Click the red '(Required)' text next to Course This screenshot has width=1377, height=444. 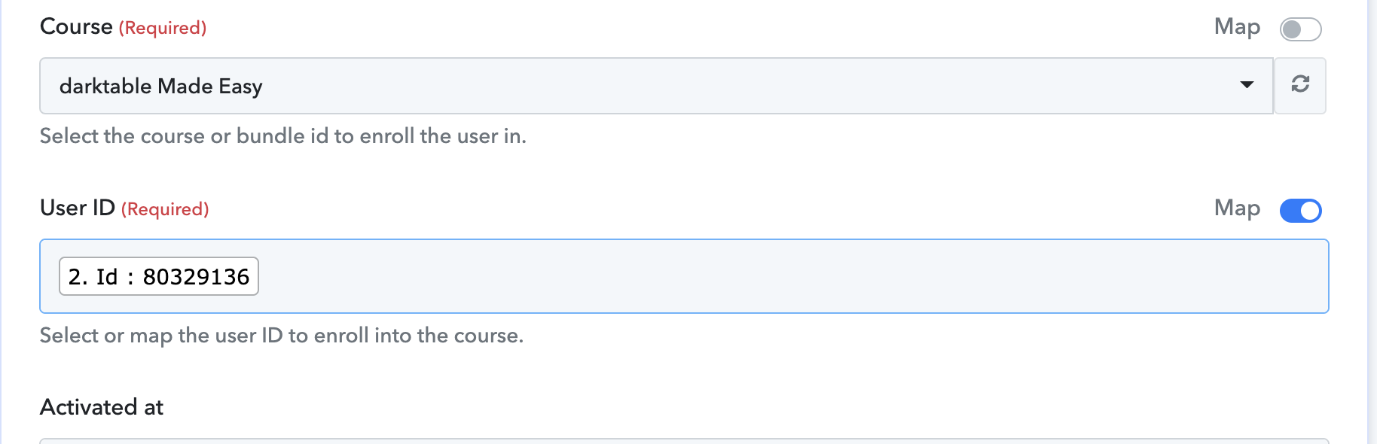click(x=163, y=28)
